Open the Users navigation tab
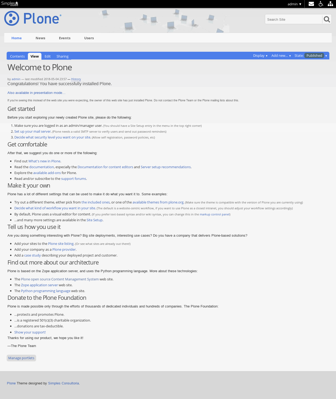The height and width of the screenshot is (399, 336). (89, 38)
